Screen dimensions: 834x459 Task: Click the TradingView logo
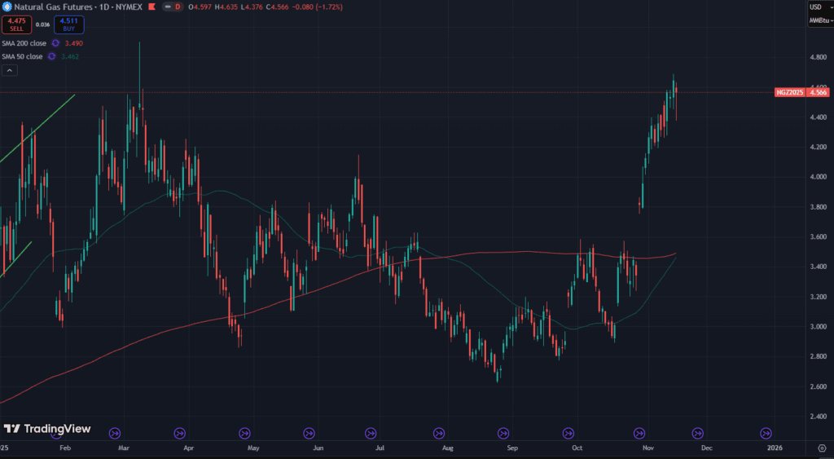click(46, 429)
